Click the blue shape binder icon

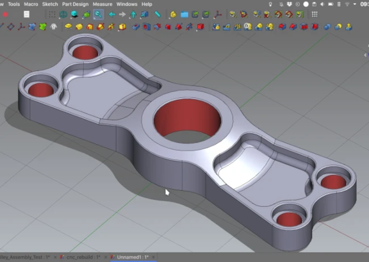tap(32, 27)
